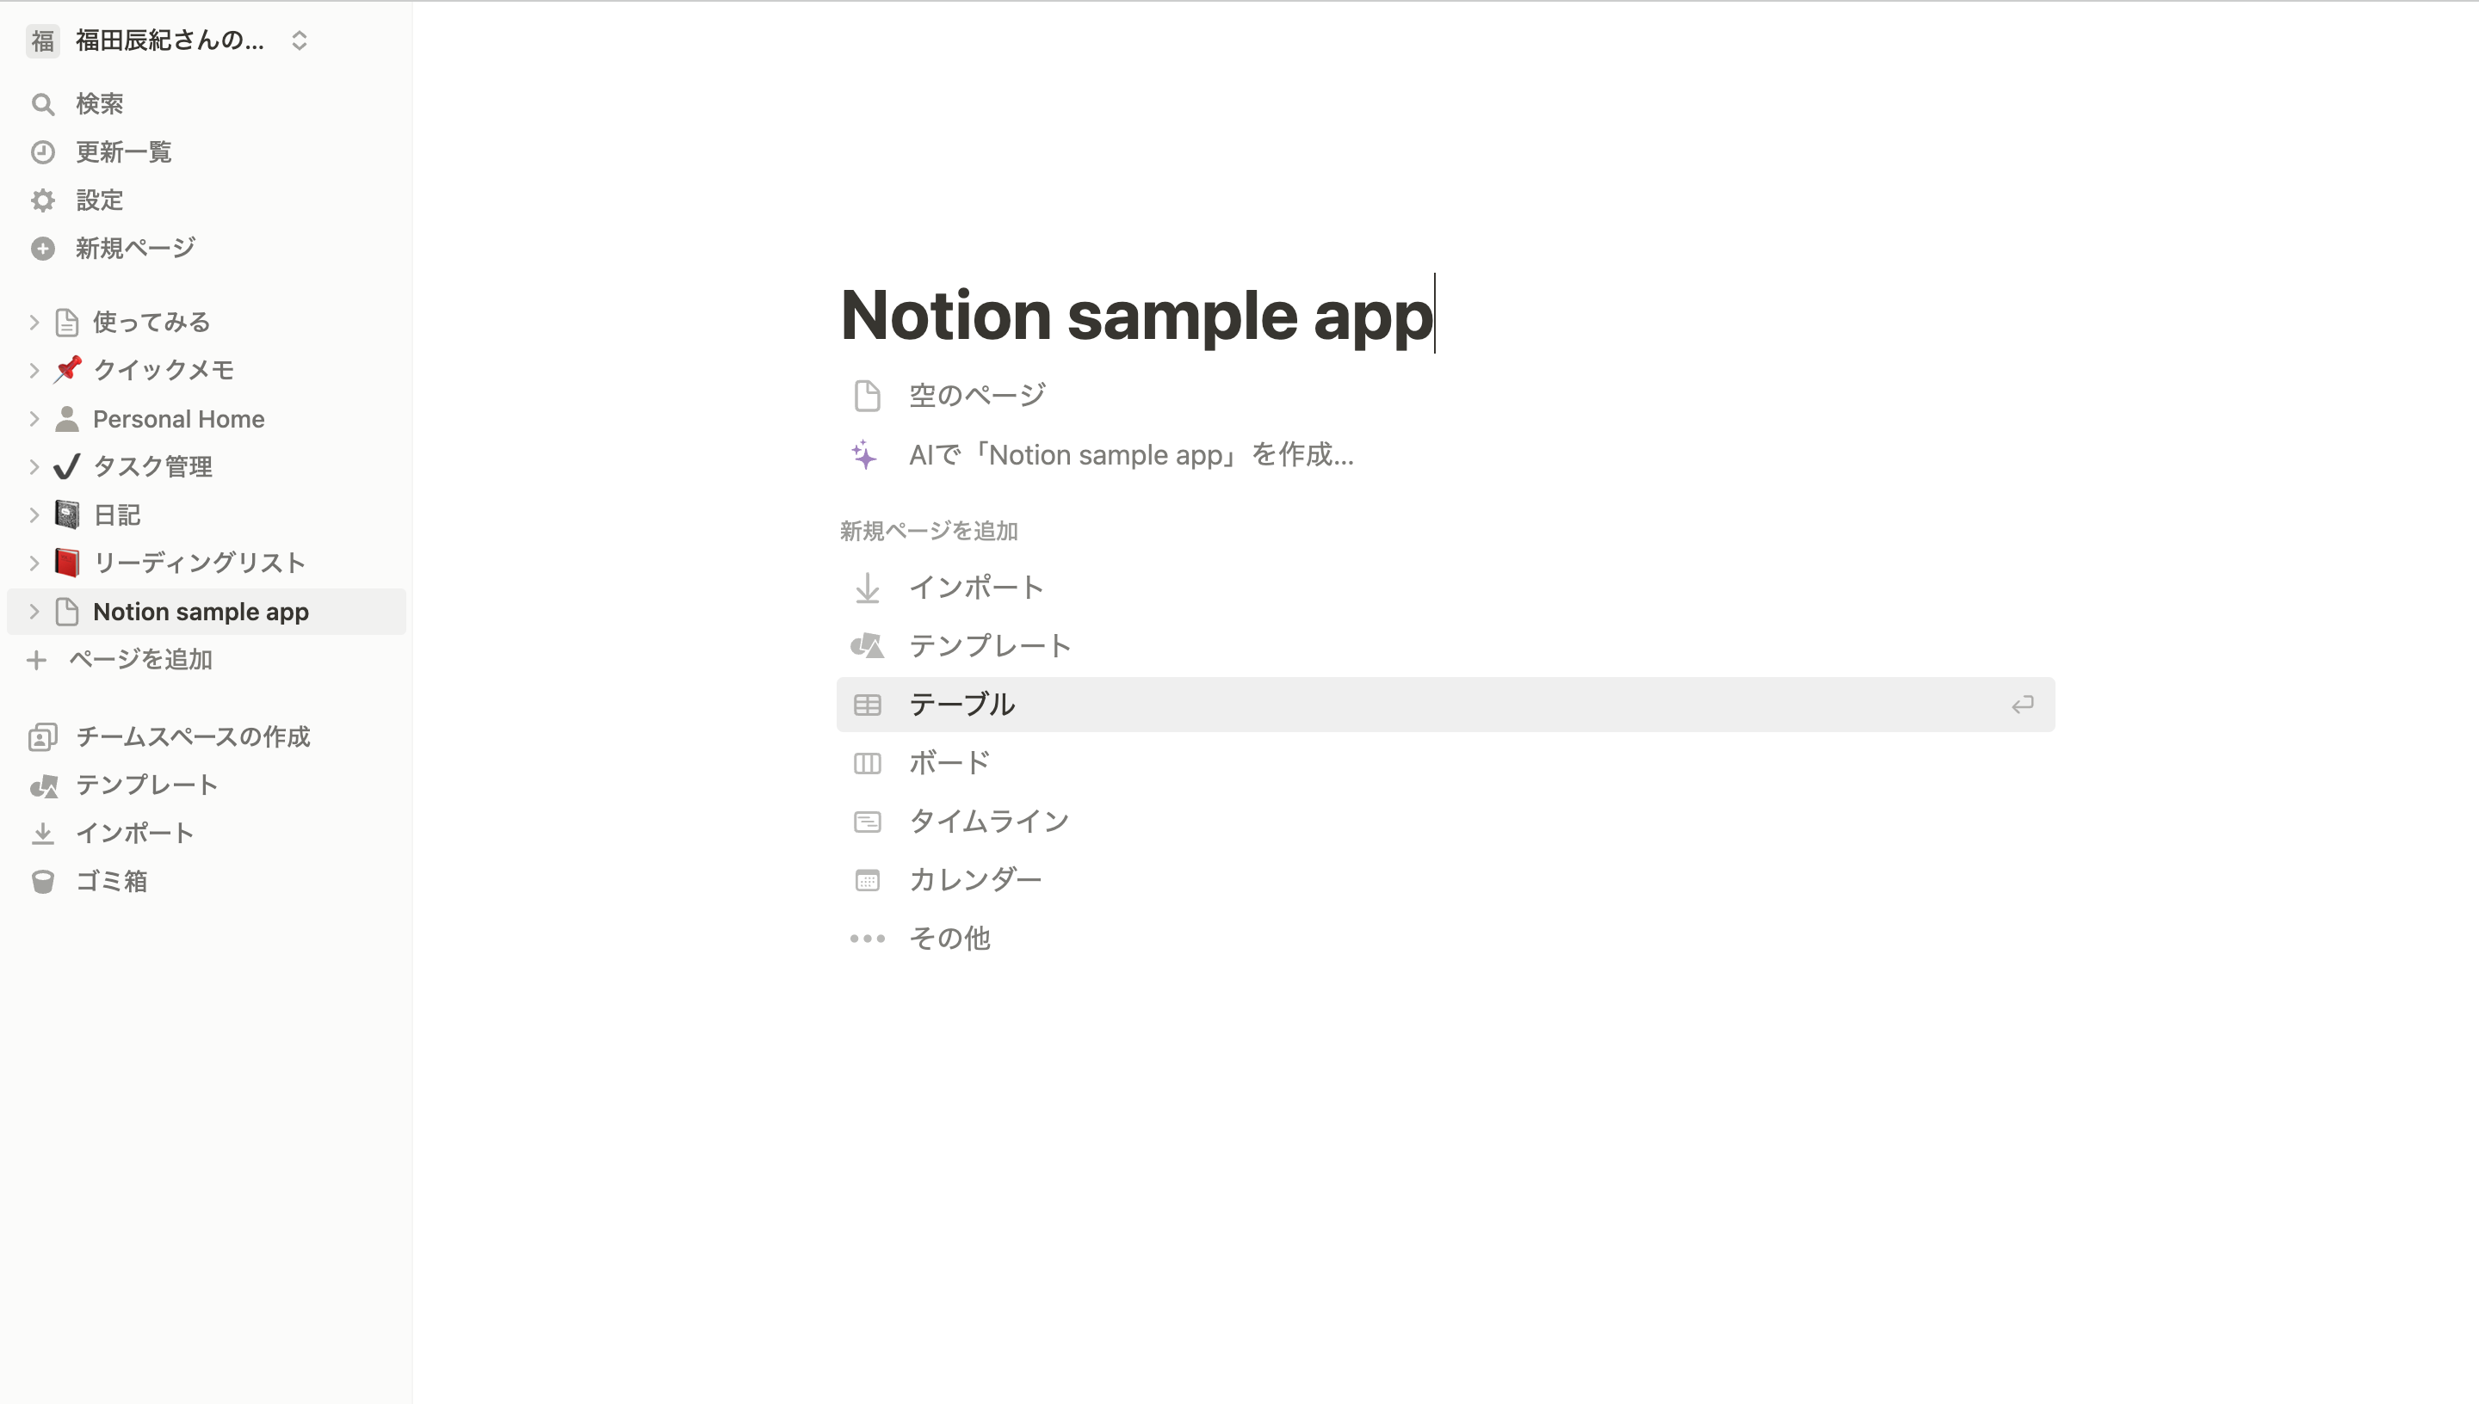The height and width of the screenshot is (1404, 2479).
Task: Click the search magnifier icon in sidebar
Action: click(42, 104)
